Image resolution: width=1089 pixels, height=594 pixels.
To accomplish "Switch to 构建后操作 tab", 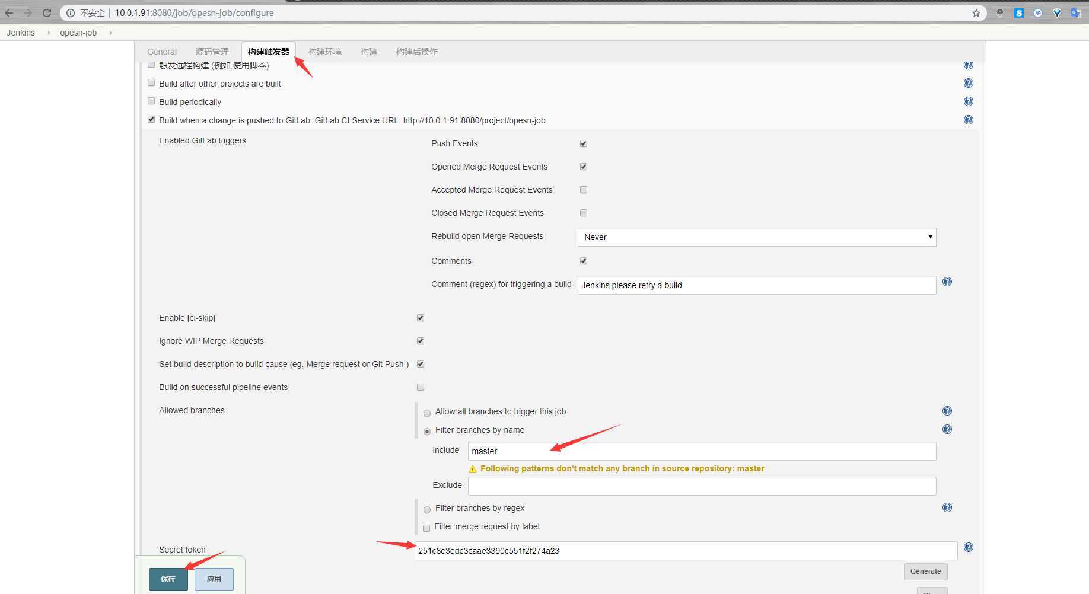I will [416, 52].
